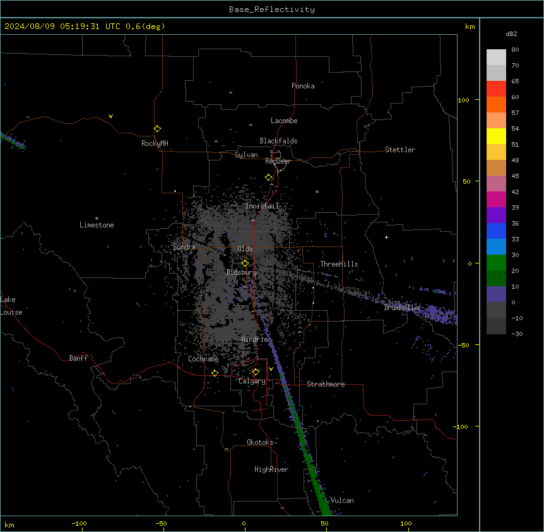Screen dimensions: 544x532
Task: Select the blue 33-36 dBZ legend swatch
Action: (x=496, y=231)
